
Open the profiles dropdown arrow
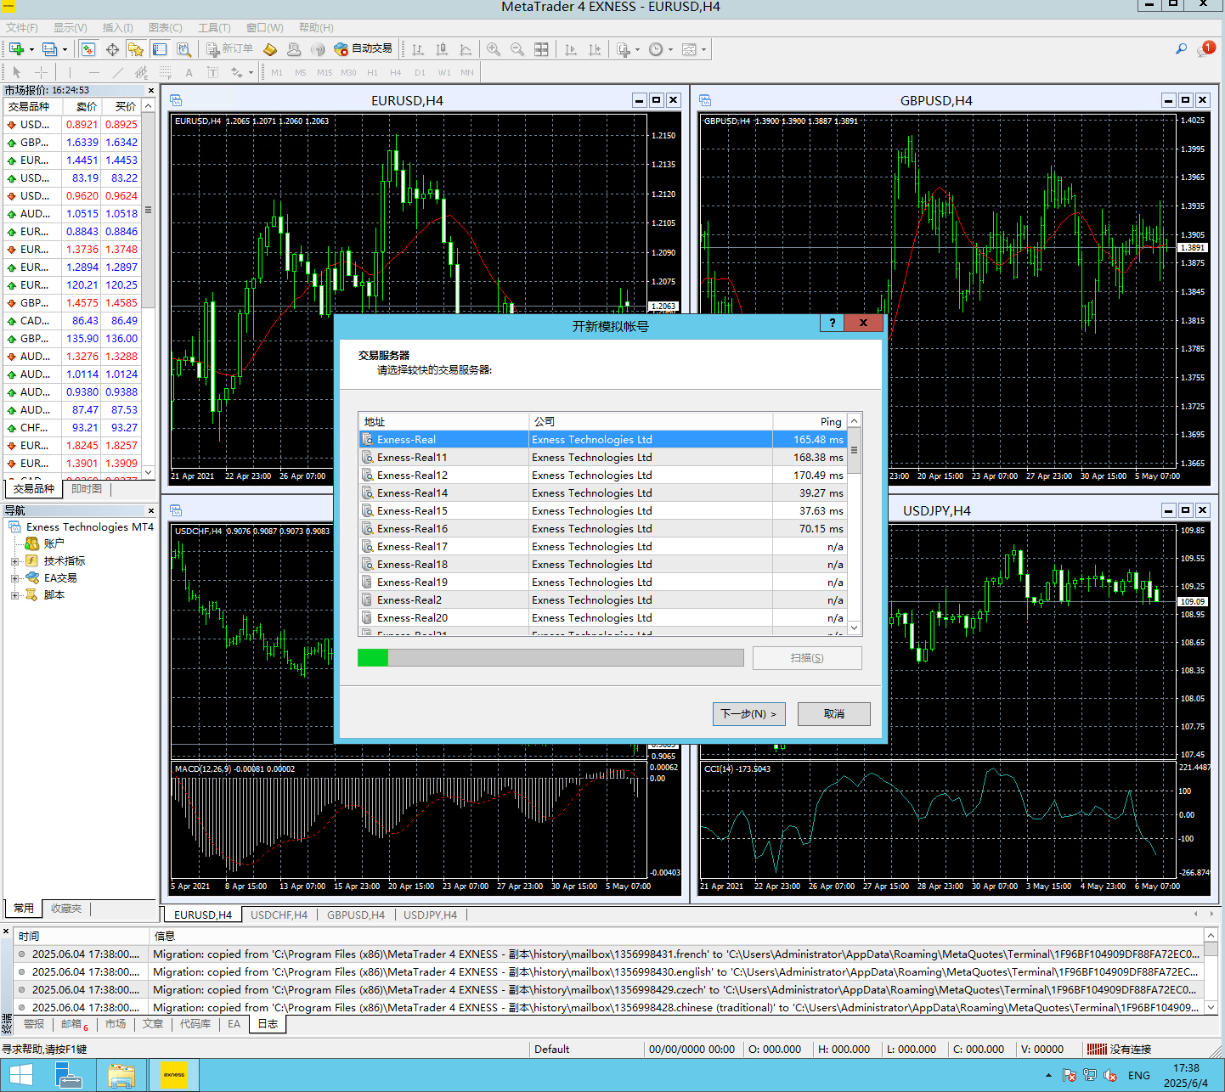point(65,49)
